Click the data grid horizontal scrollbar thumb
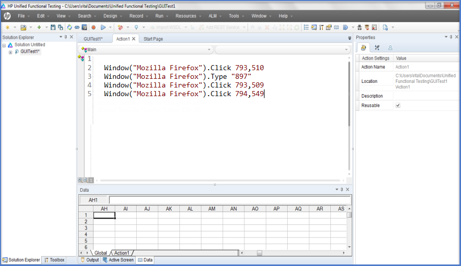The width and height of the screenshot is (461, 266). (259, 253)
